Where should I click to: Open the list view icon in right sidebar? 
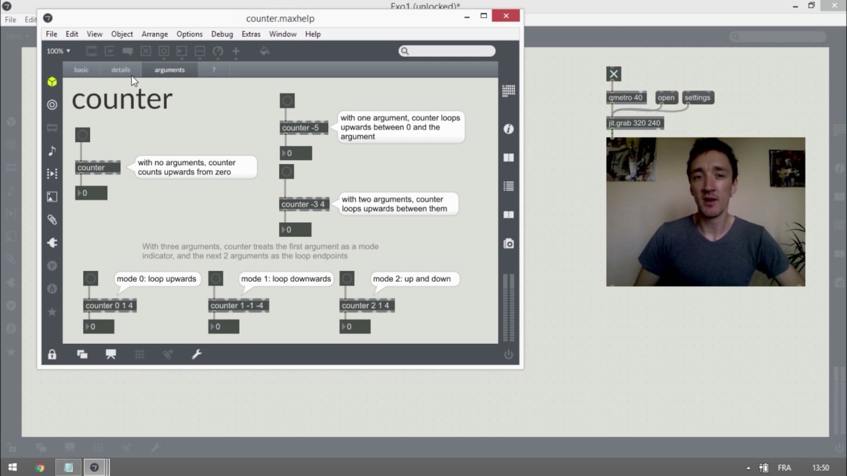[x=508, y=186]
